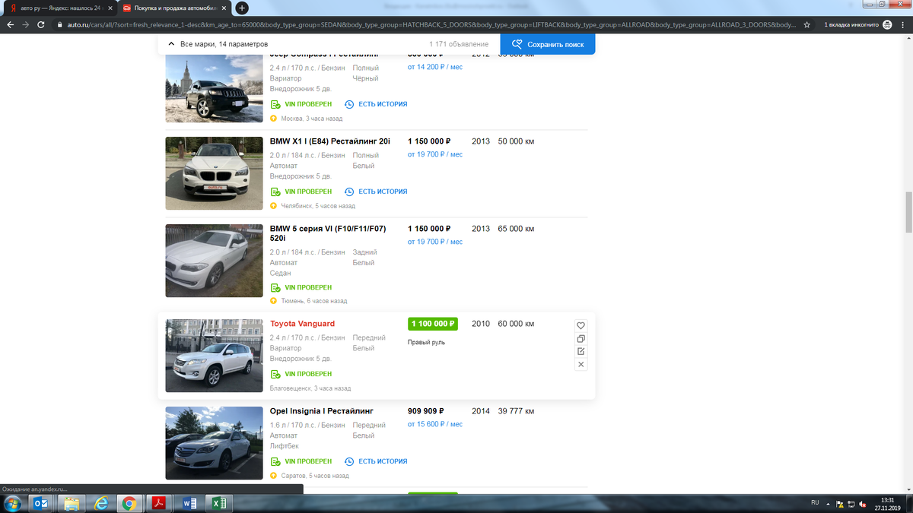
Task: Bookmark this page with the star icon
Action: [806, 24]
